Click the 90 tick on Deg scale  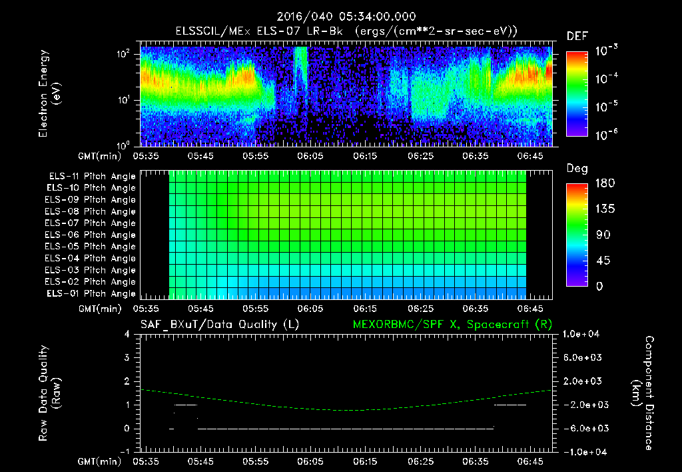(x=603, y=235)
